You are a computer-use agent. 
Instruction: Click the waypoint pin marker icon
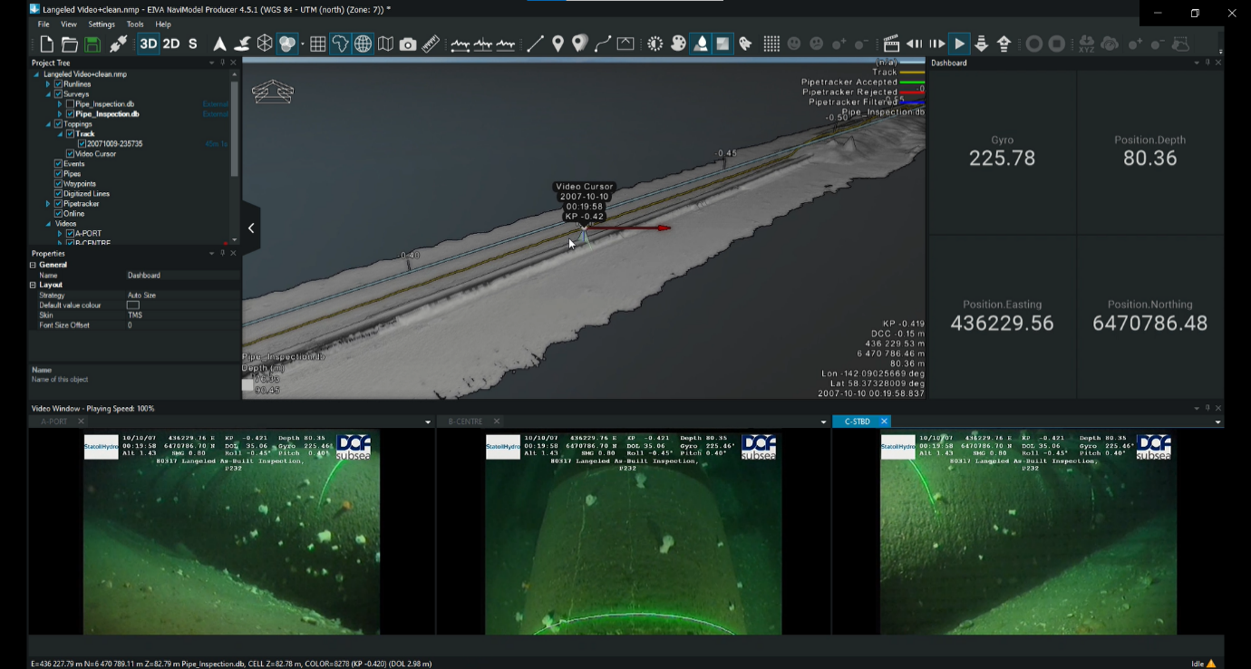[x=558, y=44]
